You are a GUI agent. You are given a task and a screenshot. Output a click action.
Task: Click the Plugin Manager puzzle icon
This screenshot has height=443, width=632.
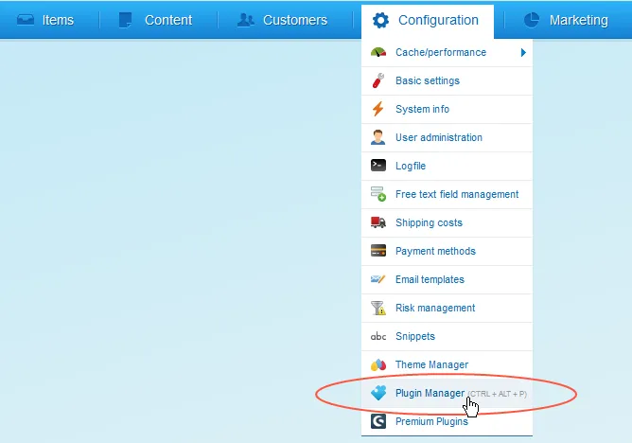pos(378,393)
